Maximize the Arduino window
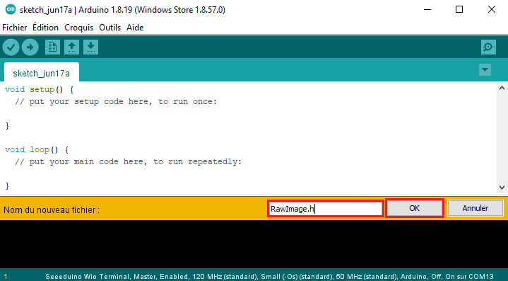508x281 pixels. (459, 9)
